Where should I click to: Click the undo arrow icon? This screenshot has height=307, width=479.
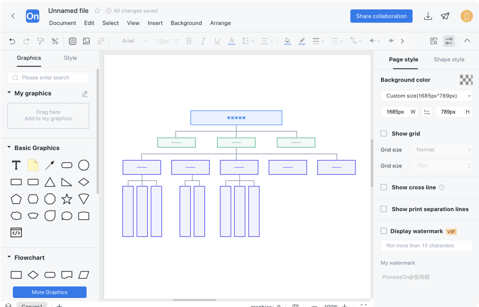click(12, 41)
